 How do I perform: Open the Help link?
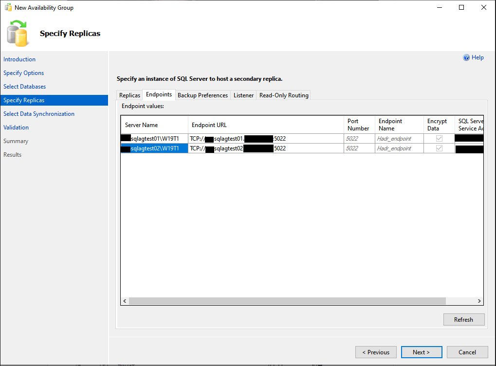[478, 57]
